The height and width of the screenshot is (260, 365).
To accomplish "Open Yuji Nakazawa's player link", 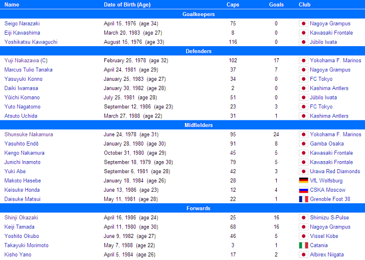I will 22,61.
